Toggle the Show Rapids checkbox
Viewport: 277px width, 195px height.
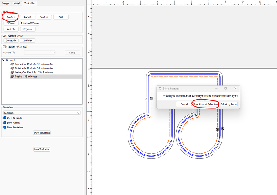[x=5, y=123]
